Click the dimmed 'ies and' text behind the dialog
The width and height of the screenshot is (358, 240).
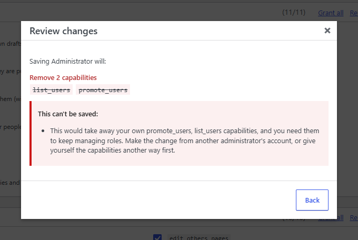(10, 183)
